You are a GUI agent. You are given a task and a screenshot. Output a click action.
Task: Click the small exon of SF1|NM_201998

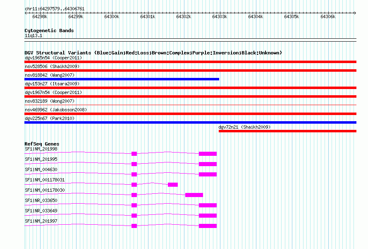click(x=134, y=154)
